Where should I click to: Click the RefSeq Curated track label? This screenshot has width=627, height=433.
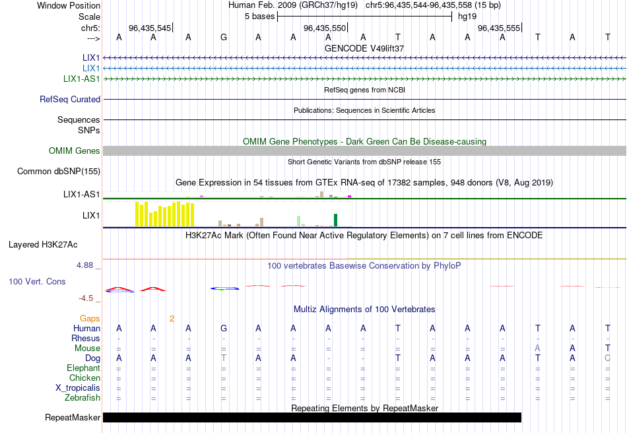(70, 99)
